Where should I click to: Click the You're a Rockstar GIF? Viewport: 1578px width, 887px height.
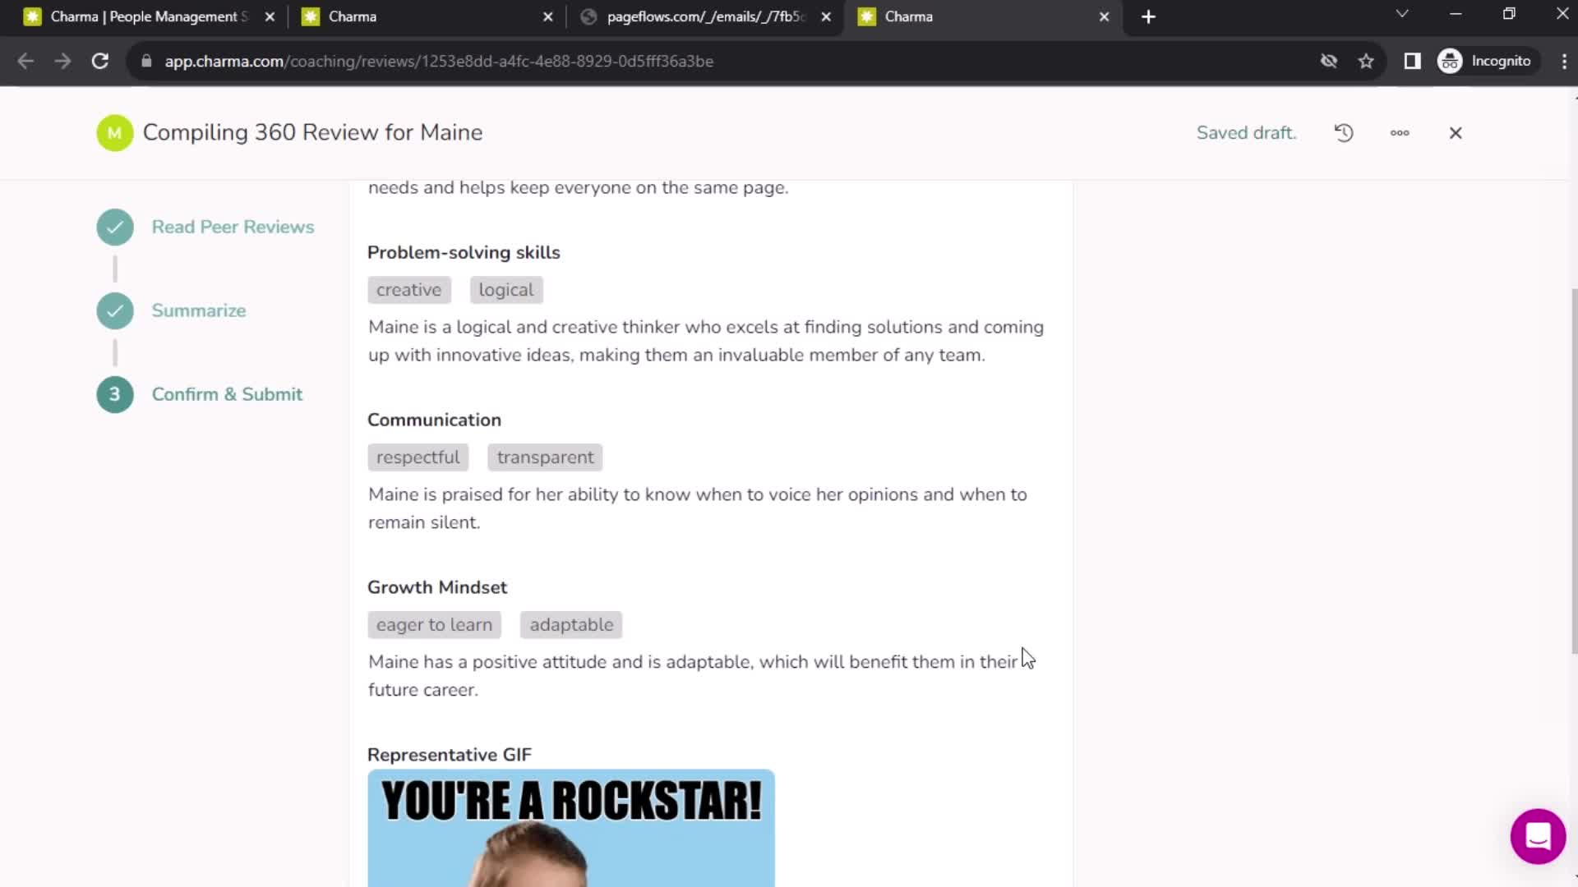click(571, 828)
